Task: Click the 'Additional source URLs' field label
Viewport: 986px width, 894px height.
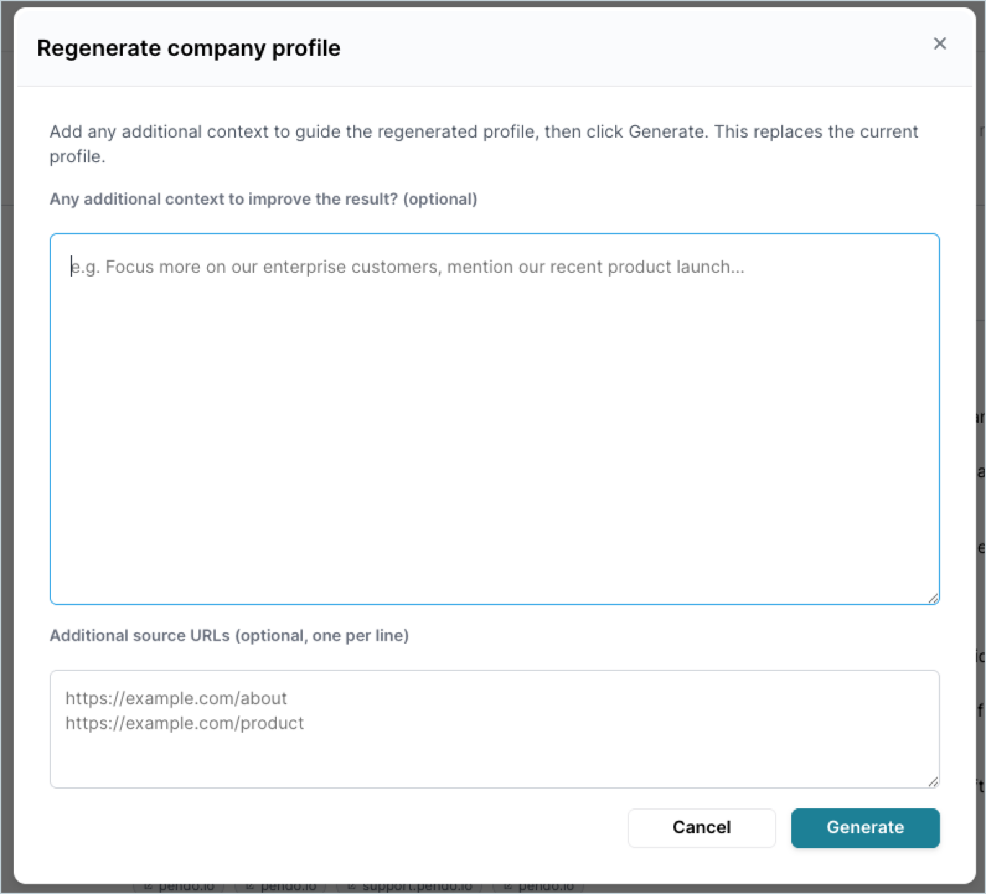Action: tap(229, 635)
